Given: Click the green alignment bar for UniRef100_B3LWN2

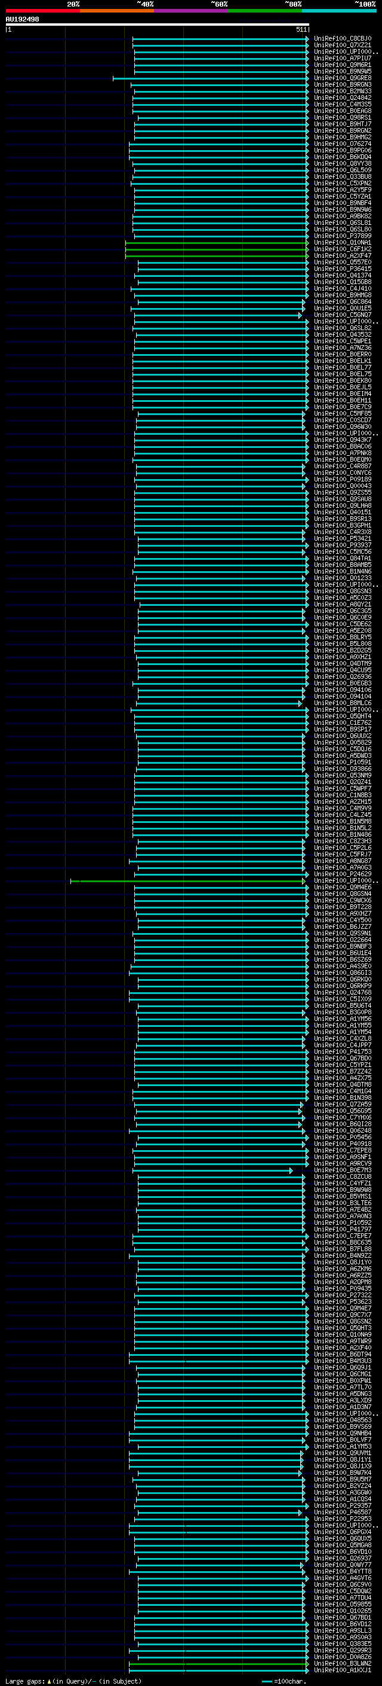Looking at the screenshot, I should tap(218, 1664).
